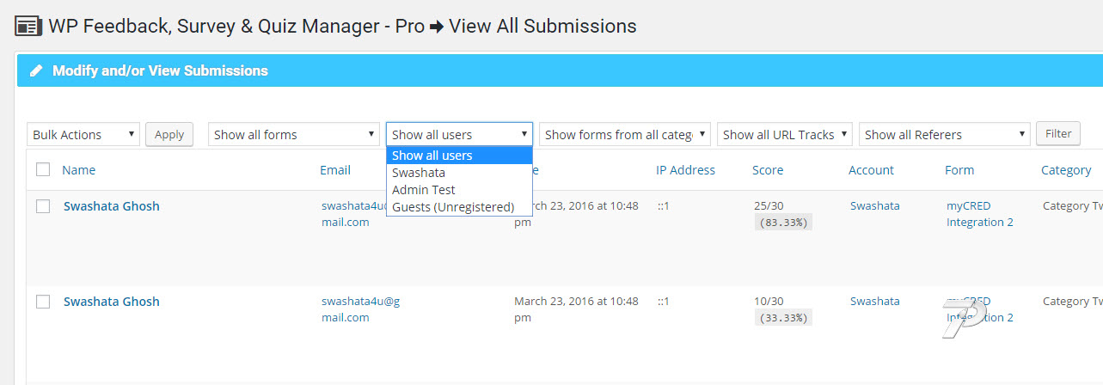Expand the forms from all categories dropdown

pos(624,135)
